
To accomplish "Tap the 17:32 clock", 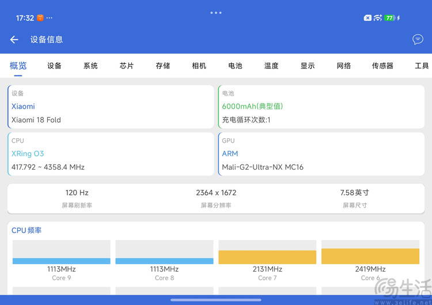I will pyautogui.click(x=25, y=18).
